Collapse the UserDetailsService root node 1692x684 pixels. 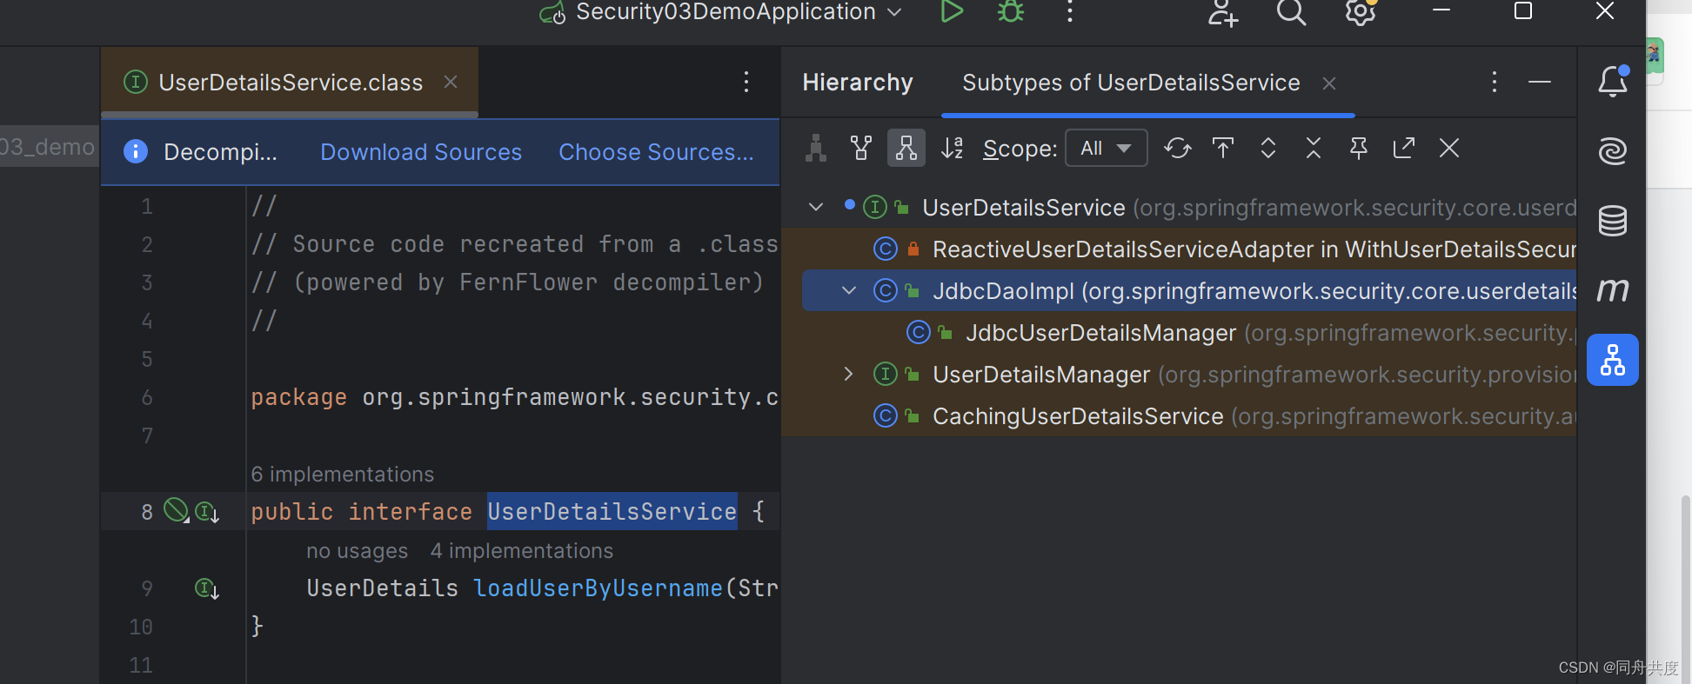click(816, 208)
